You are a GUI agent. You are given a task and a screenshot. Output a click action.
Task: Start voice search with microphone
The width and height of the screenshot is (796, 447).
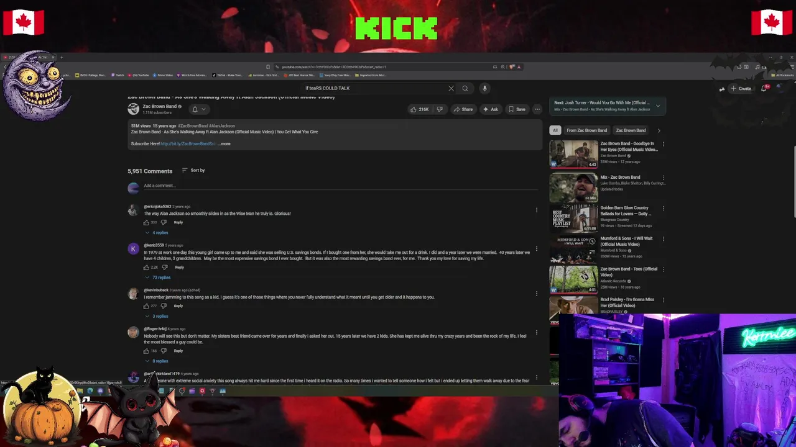coord(484,88)
